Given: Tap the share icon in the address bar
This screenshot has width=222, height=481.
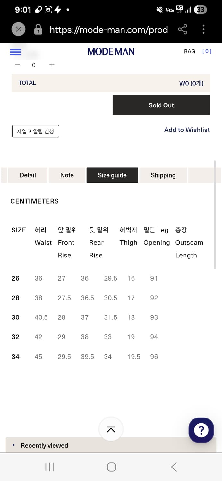Looking at the screenshot, I should 182,30.
